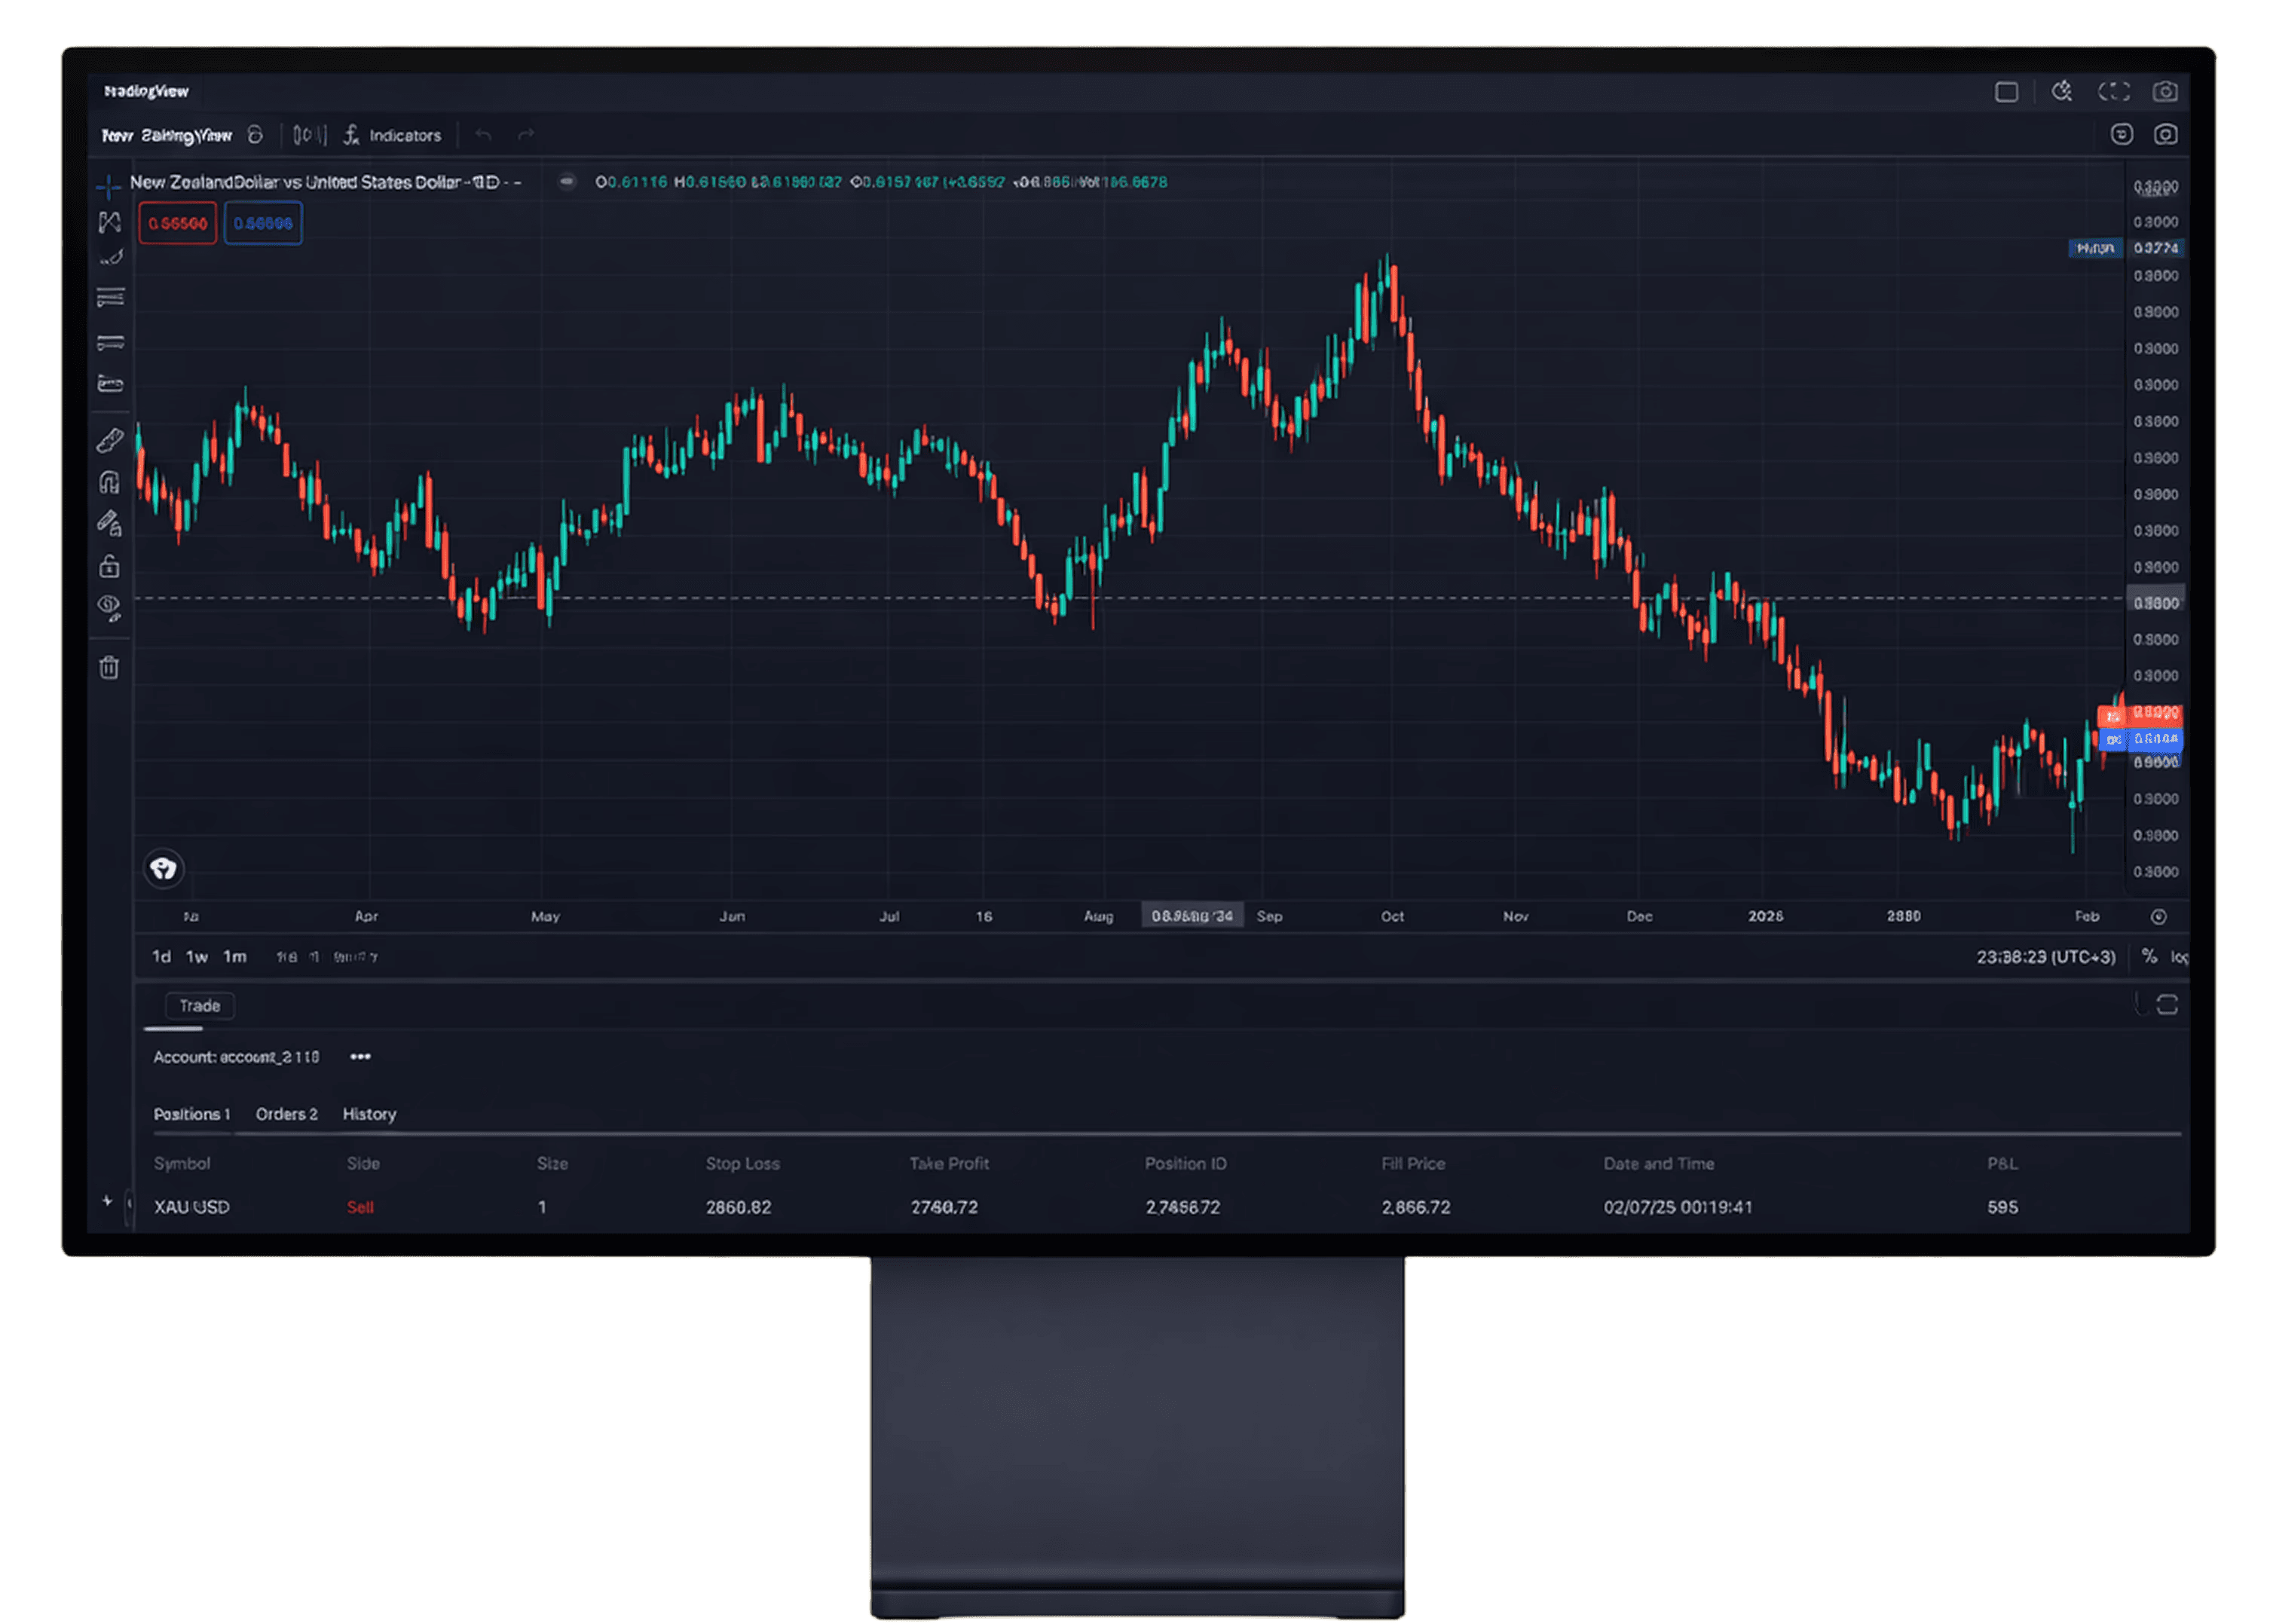Click the red sell price button
Screen dimensions: 2270x1624
click(178, 223)
